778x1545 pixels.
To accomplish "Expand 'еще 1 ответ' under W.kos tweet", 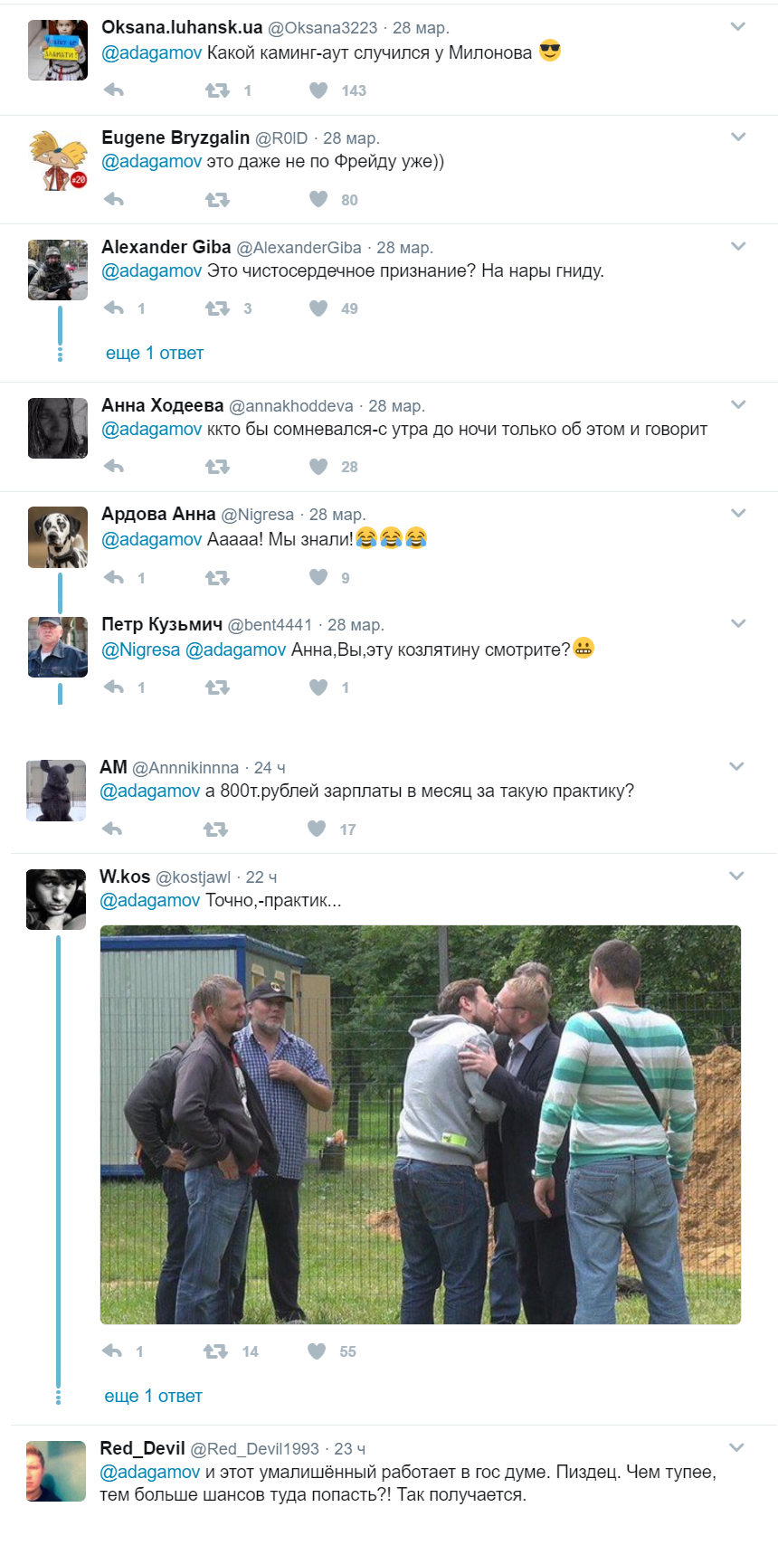I will click(x=154, y=1396).
